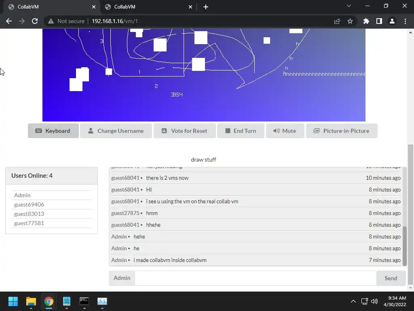This screenshot has width=414, height=311.
Task: Toggle the Chrome side panel
Action: pos(379,21)
